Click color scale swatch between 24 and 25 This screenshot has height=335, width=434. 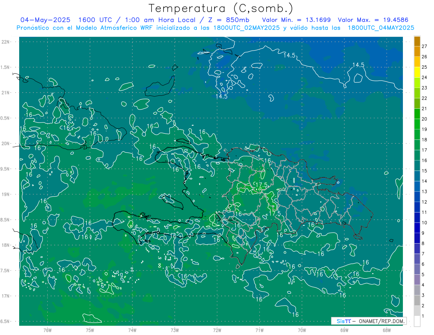click(x=417, y=72)
